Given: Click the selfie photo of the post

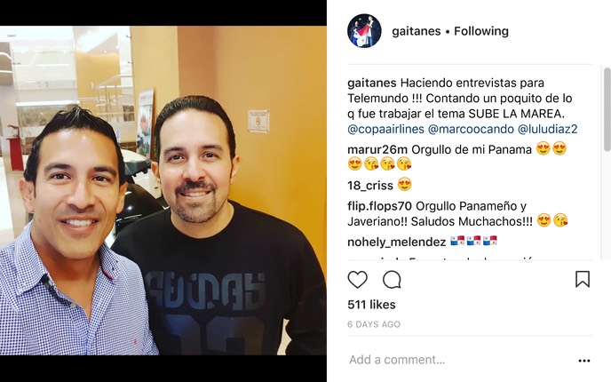Looking at the screenshot, I should point(163,190).
